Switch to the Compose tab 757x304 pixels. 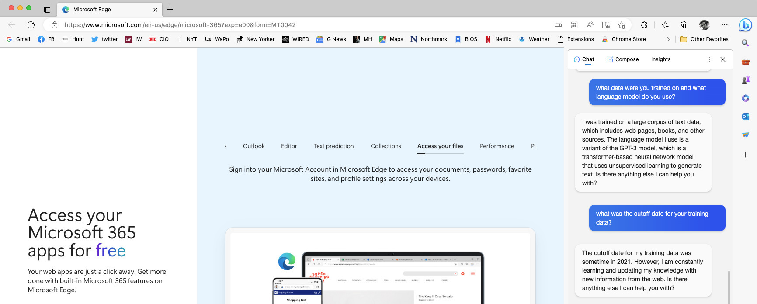pyautogui.click(x=623, y=59)
